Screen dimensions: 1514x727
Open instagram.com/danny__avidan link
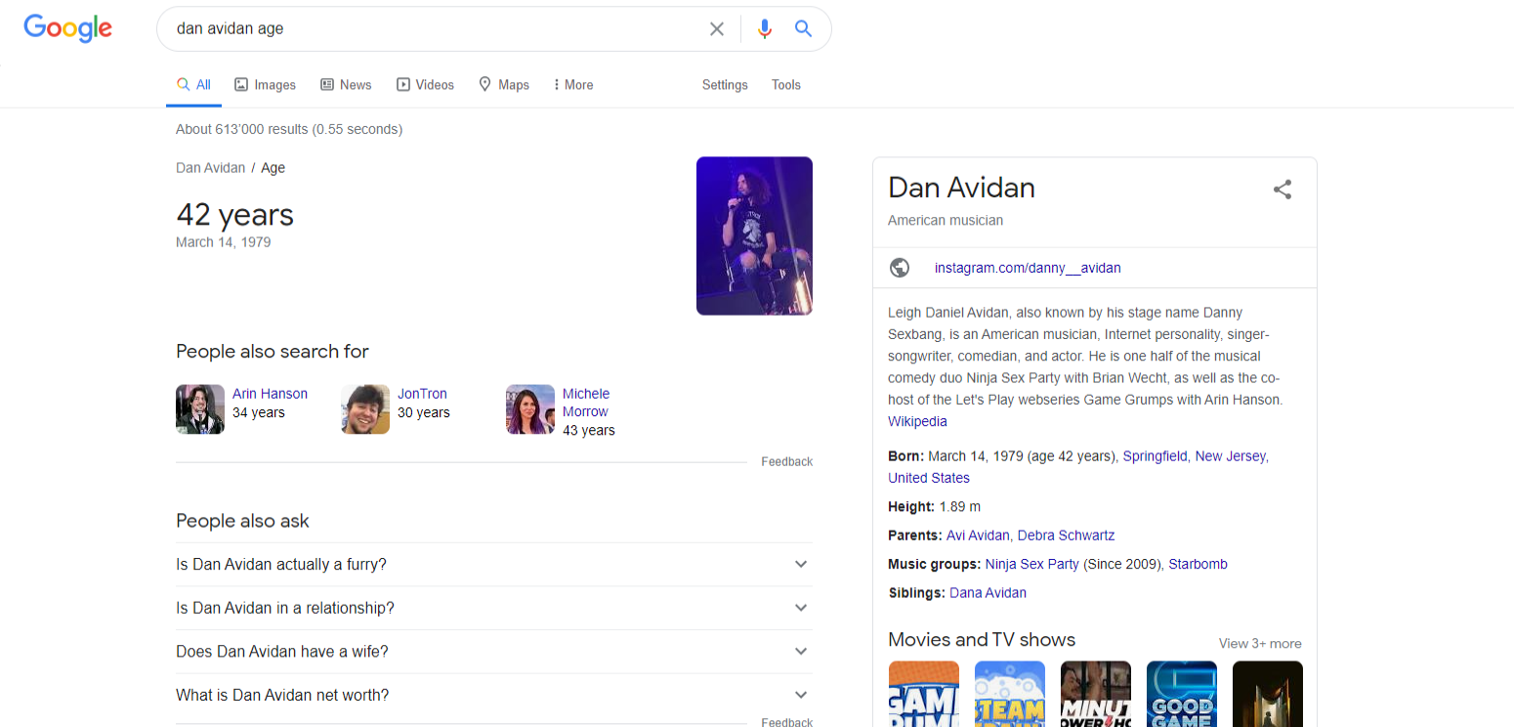pos(1028,268)
